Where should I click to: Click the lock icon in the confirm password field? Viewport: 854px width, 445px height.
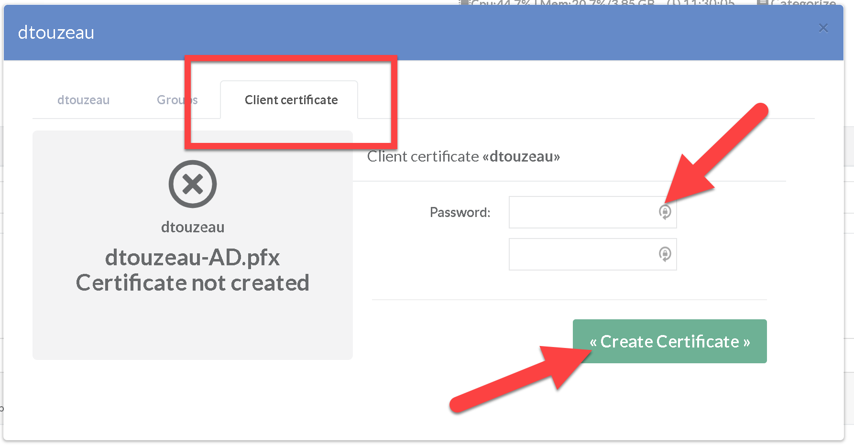(665, 254)
